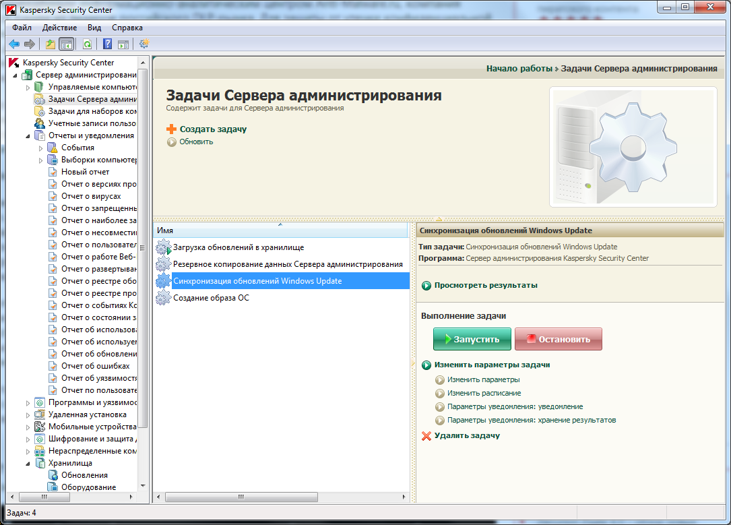
Task: Open the Справка menu
Action: click(x=127, y=28)
